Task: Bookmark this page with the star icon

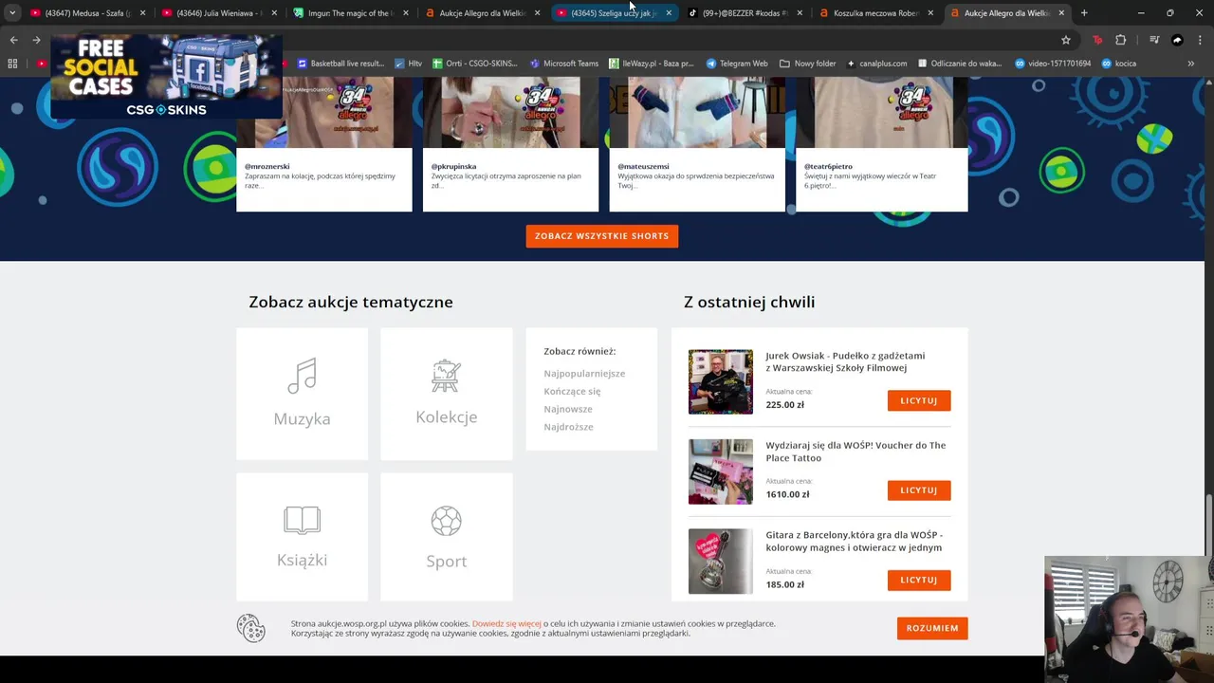Action: coord(1066,40)
